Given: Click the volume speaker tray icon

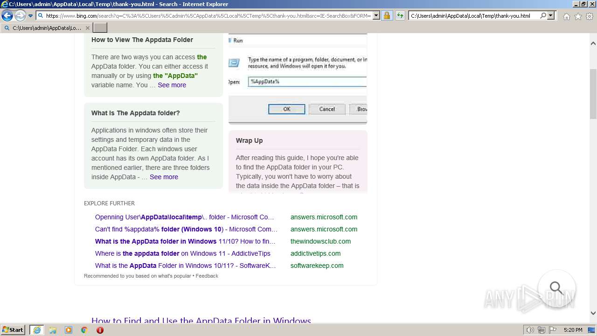Looking at the screenshot, I should coord(530,330).
